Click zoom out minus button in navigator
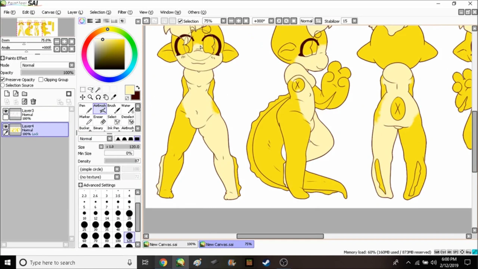Image resolution: width=478 pixels, height=269 pixels. coord(57,41)
